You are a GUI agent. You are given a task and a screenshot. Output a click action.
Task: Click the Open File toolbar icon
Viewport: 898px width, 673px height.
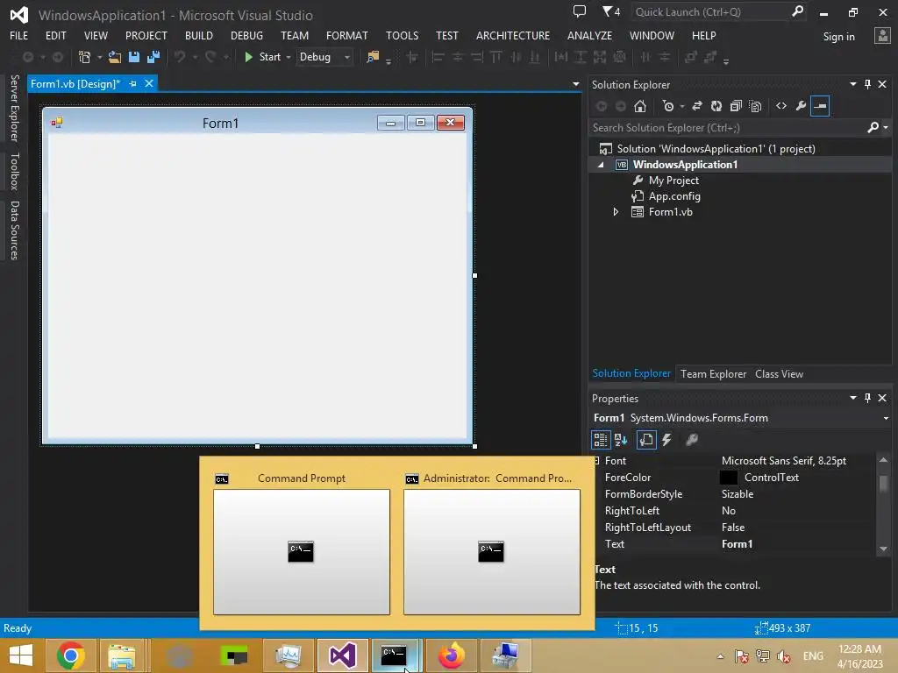coord(115,57)
